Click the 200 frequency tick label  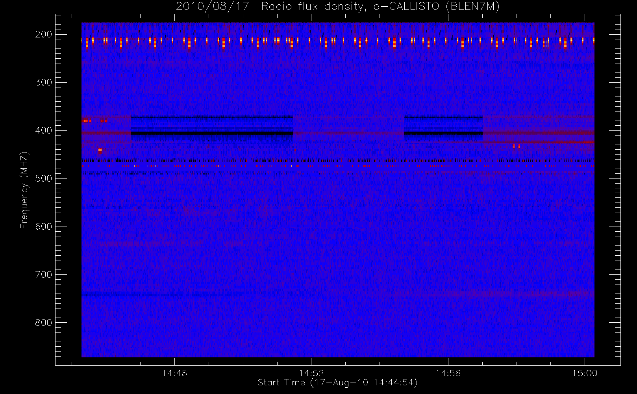[44, 34]
